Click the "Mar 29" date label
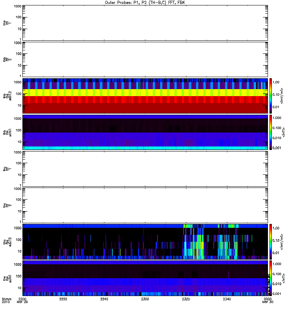290x310 pixels. pyautogui.click(x=22, y=302)
